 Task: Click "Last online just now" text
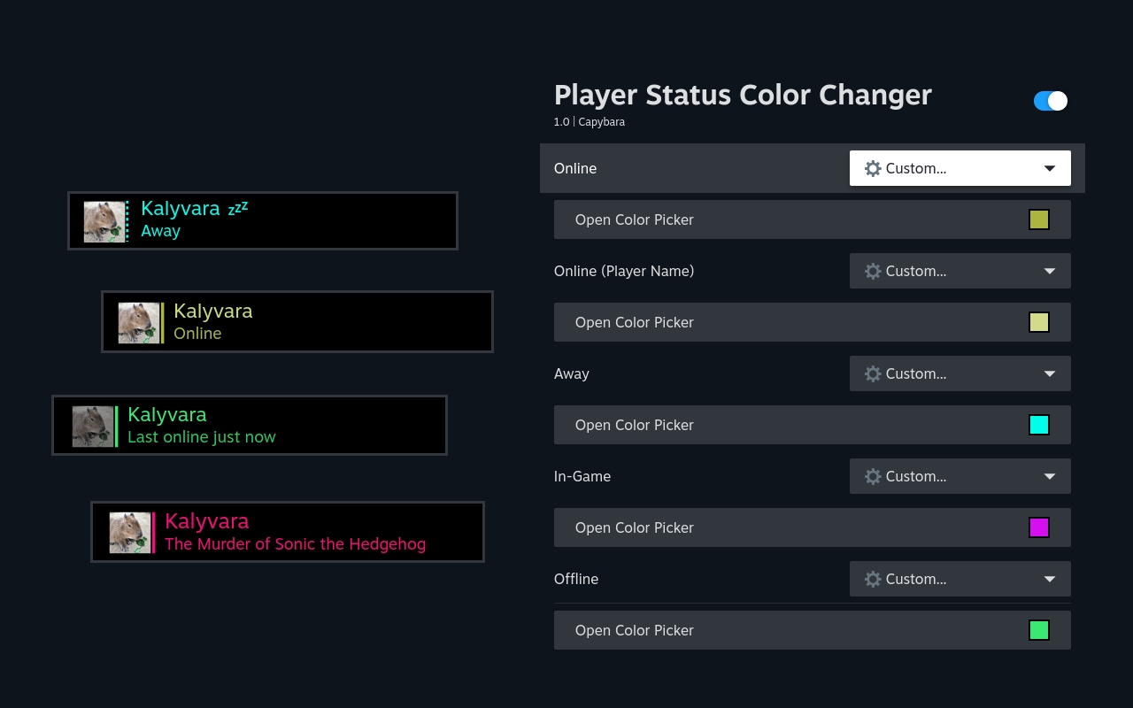(x=202, y=437)
